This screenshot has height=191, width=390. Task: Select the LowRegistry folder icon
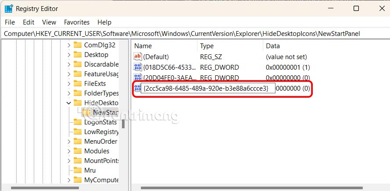[x=78, y=131]
